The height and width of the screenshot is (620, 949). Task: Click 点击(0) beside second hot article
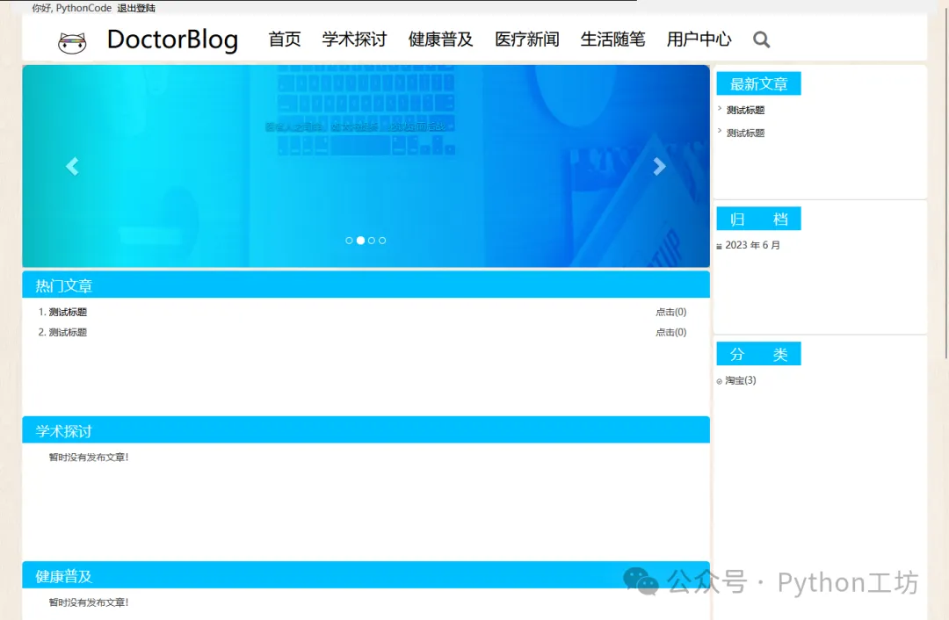coord(671,332)
